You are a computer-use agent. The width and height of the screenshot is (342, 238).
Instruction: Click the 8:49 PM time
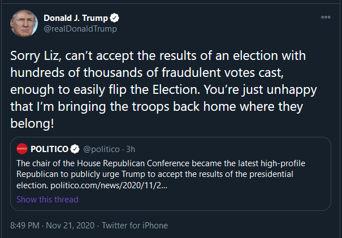point(25,226)
